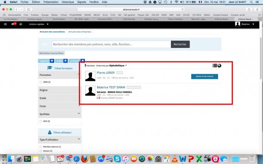Click the Rechercher button
This screenshot has width=263, height=164.
pyautogui.click(x=180, y=44)
